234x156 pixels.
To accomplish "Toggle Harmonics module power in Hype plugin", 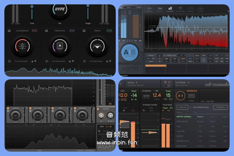I will (x=46, y=31).
